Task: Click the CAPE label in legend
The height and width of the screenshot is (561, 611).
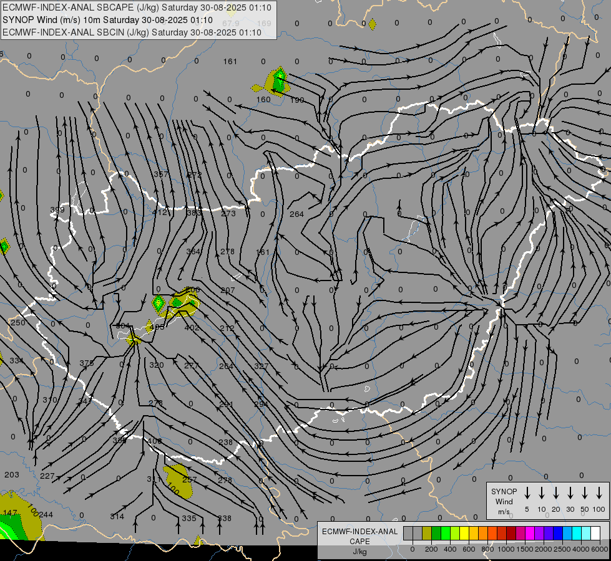Action: click(359, 542)
